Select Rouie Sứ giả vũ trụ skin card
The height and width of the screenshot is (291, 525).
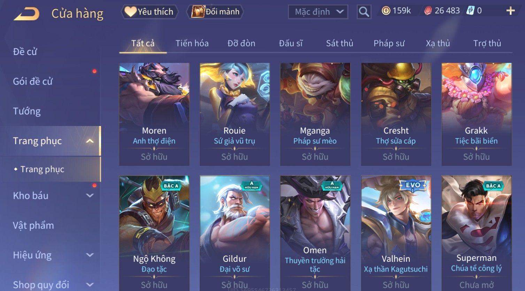(x=234, y=114)
